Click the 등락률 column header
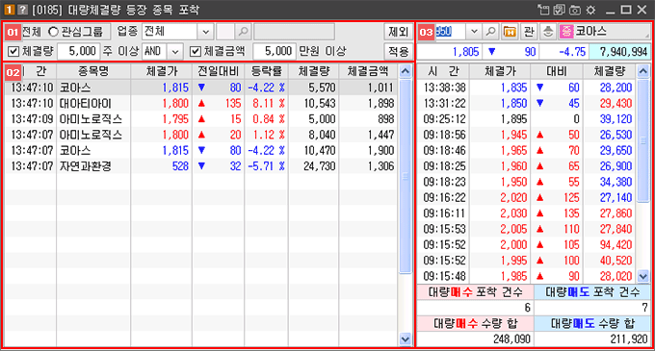The image size is (655, 351). [x=267, y=71]
